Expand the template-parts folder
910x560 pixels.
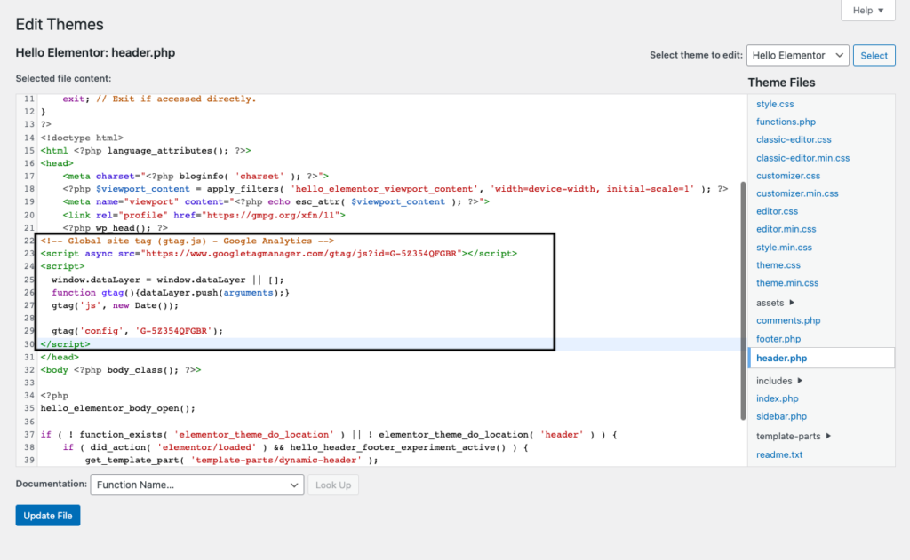tap(794, 436)
